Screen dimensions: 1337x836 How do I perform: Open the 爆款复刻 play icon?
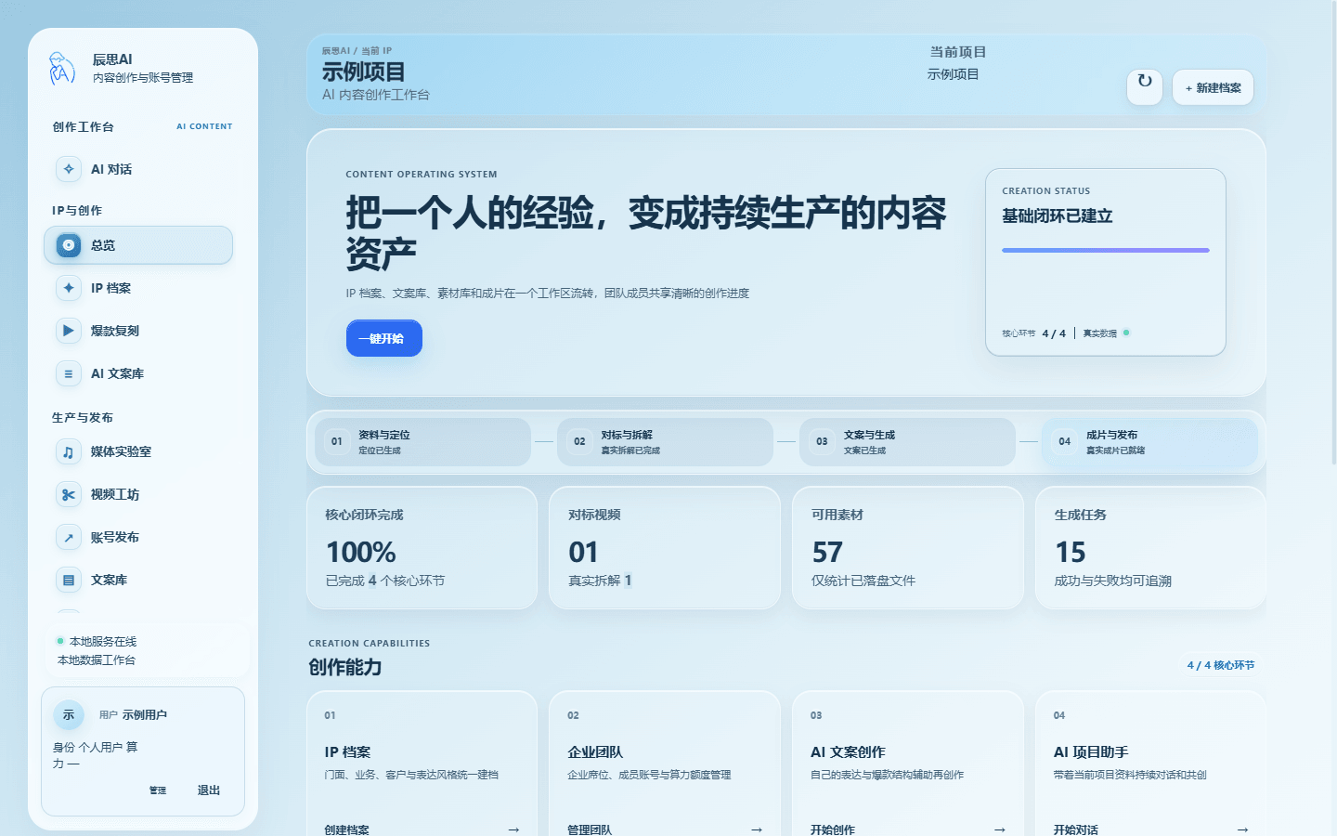pos(69,331)
